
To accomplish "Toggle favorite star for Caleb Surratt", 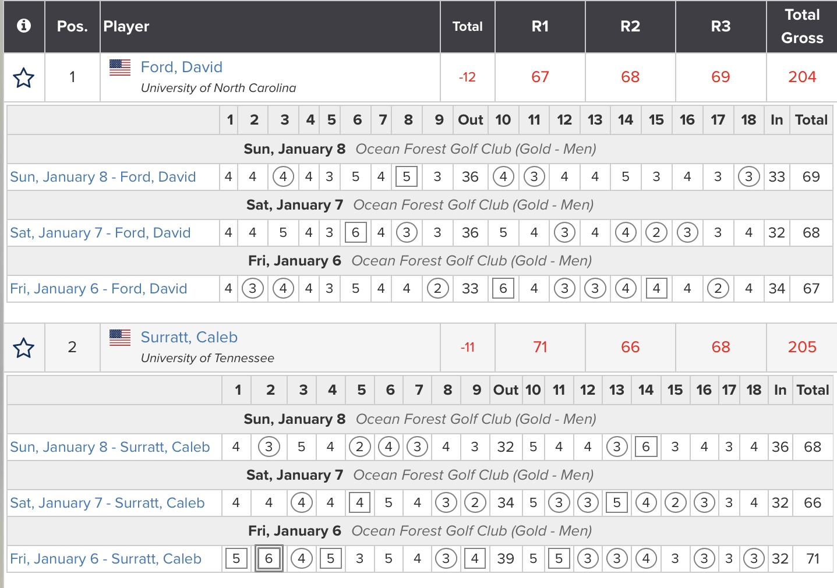I will point(24,348).
